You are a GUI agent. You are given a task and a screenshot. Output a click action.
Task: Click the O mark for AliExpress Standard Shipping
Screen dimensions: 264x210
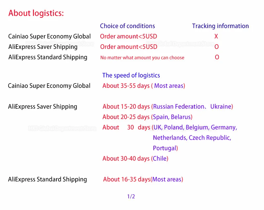click(x=217, y=57)
